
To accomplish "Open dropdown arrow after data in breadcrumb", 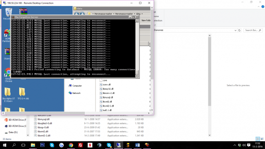I will (142, 14).
